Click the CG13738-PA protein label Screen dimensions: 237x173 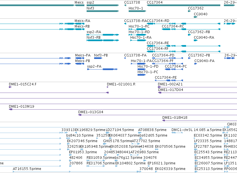(x=135, y=55)
